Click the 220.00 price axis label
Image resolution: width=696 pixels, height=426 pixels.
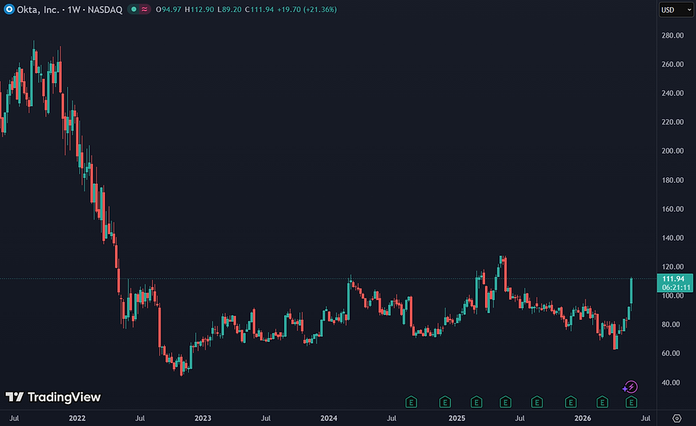point(673,122)
